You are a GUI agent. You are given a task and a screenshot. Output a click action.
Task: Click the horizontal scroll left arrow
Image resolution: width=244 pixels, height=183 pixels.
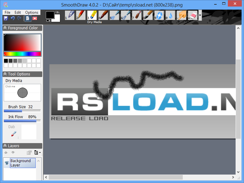coord(46,177)
